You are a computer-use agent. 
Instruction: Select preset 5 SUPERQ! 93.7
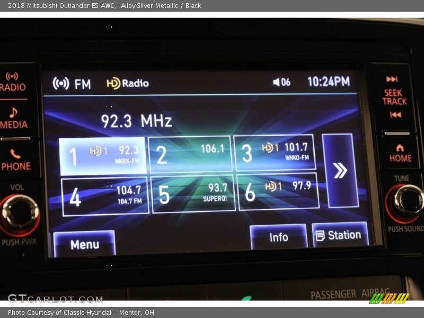(193, 194)
